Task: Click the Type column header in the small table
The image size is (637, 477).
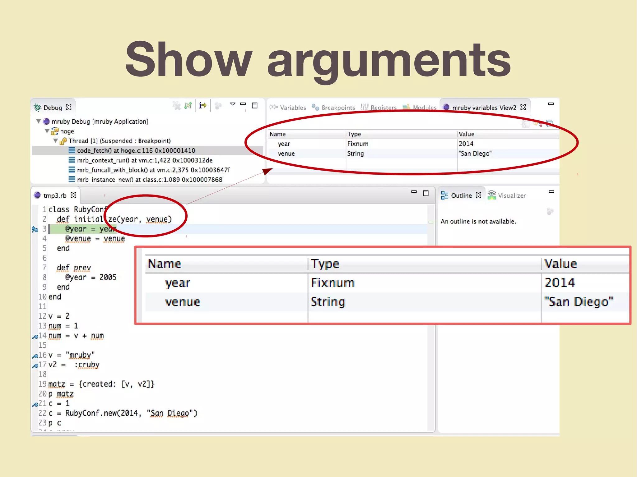Action: click(x=402, y=134)
